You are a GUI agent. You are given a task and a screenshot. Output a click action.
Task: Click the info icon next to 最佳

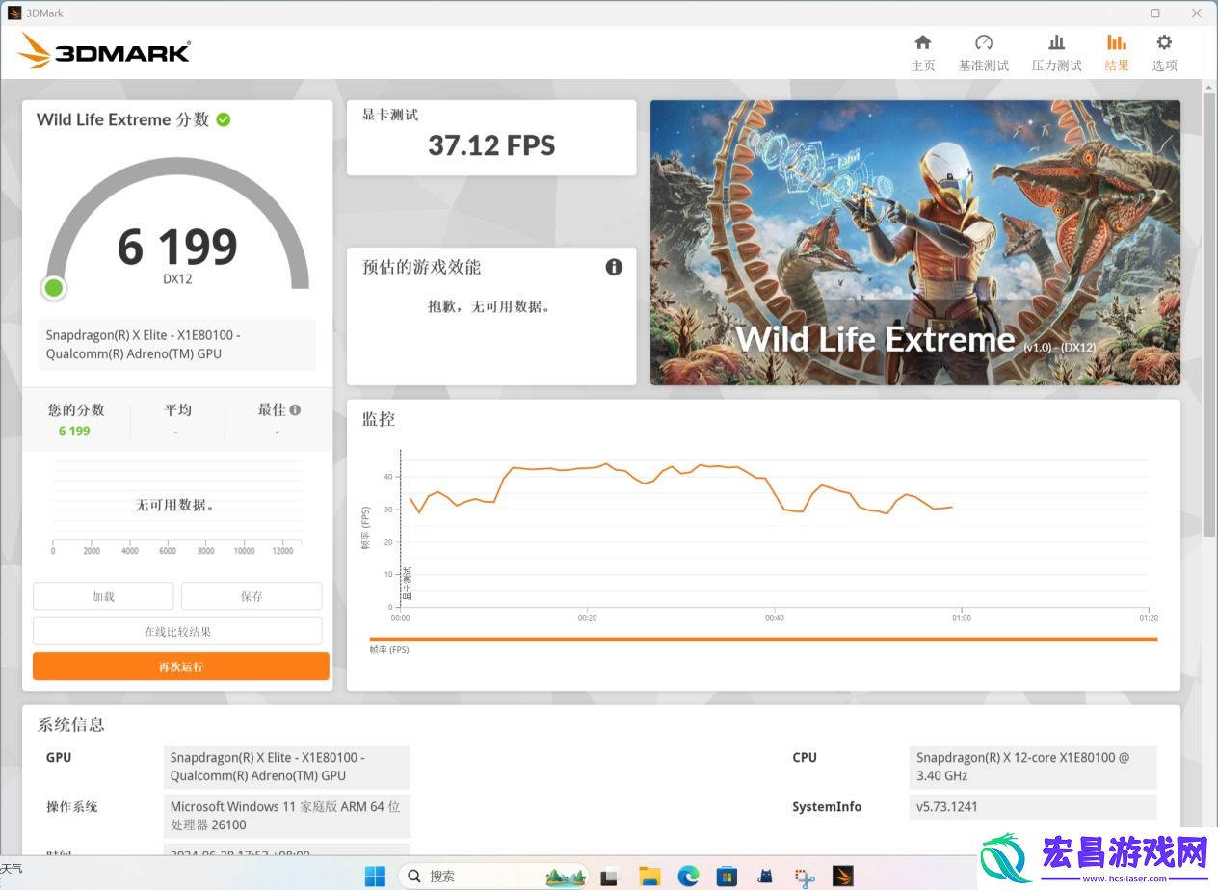pos(295,409)
